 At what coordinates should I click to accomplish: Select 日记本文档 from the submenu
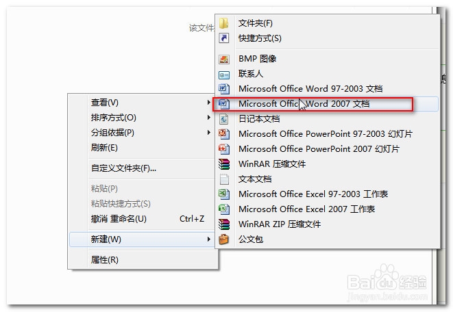(x=328, y=119)
